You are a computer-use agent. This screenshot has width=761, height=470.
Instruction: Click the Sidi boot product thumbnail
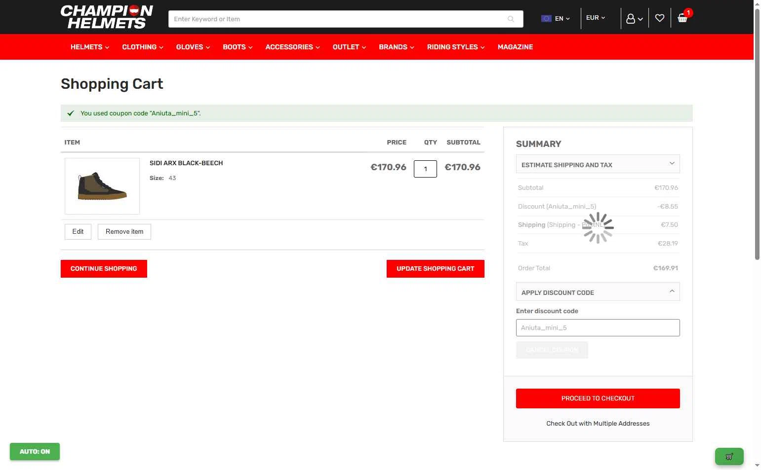pos(102,186)
